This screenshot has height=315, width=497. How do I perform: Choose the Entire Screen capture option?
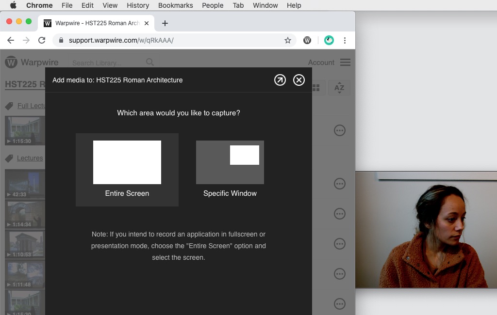(x=127, y=170)
